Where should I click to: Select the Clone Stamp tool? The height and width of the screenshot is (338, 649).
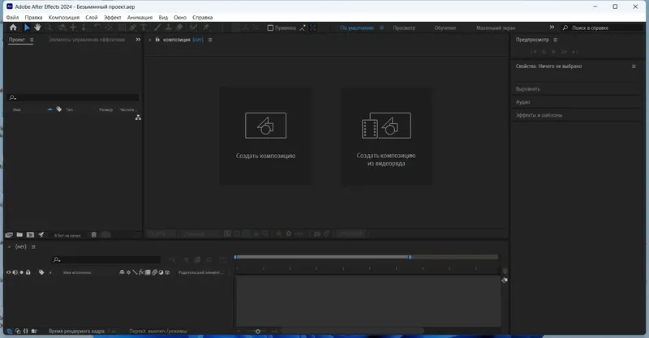pyautogui.click(x=169, y=28)
